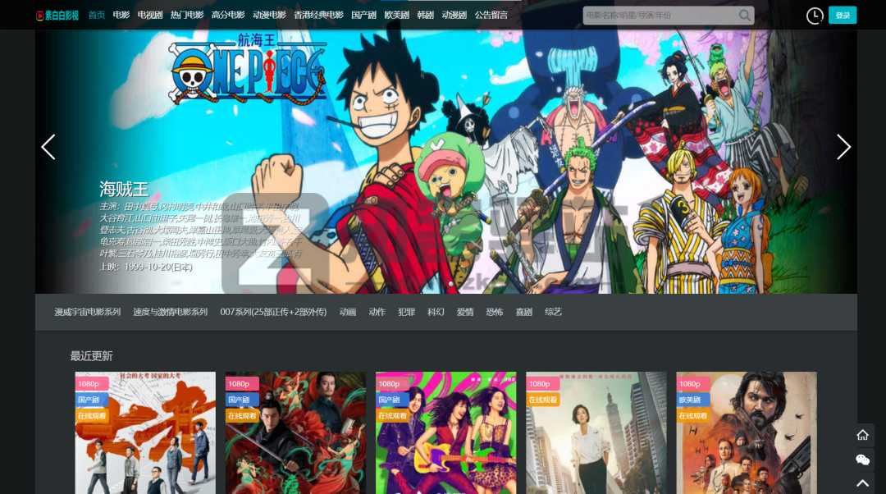The width and height of the screenshot is (886, 494).
Task: Go to the 公告留言 page
Action: (491, 15)
